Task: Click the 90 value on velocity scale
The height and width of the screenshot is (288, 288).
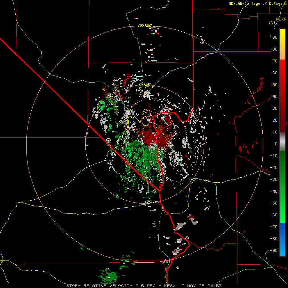Action: (x=275, y=37)
